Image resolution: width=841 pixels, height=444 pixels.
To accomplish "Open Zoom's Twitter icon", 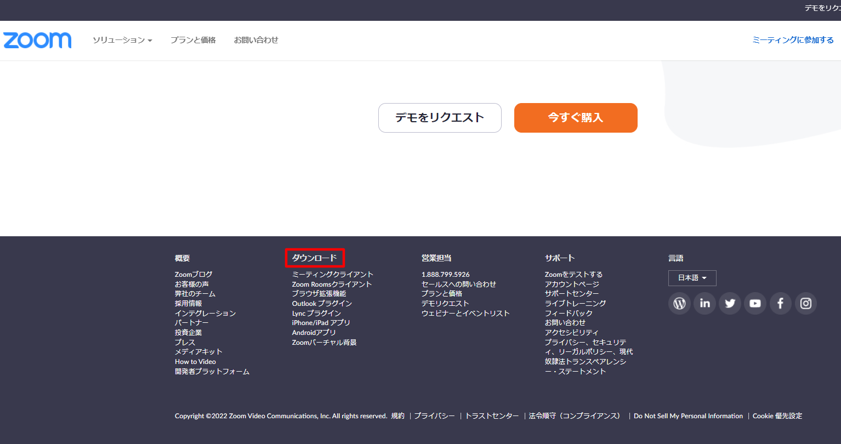I will pos(730,303).
